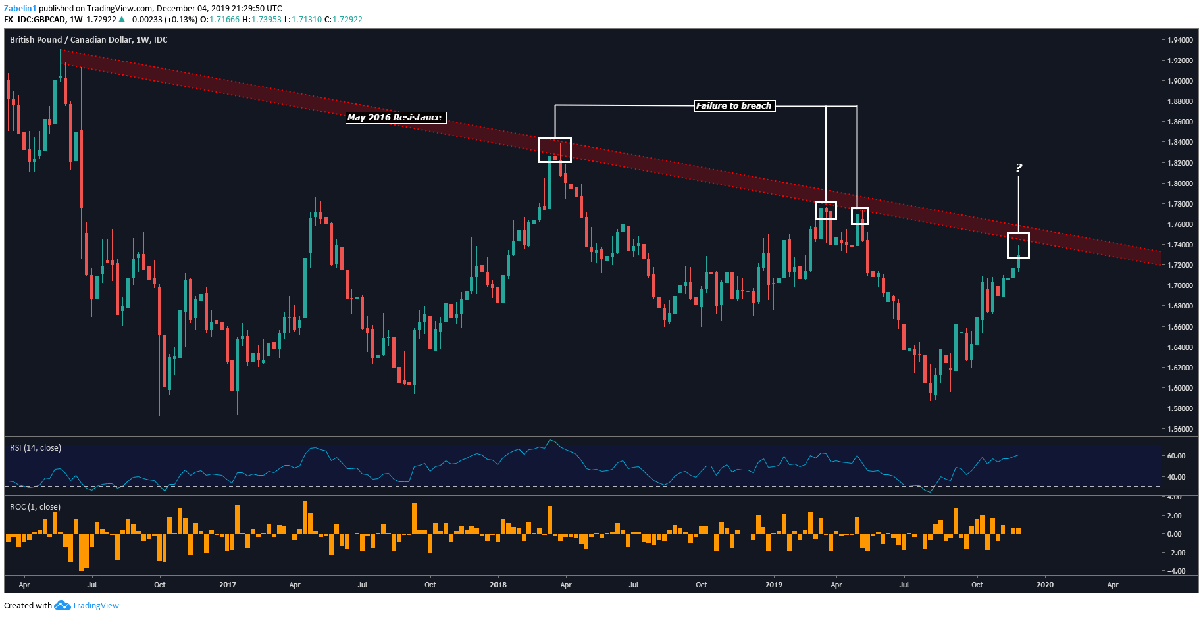Click the 1.94000 price axis label
The width and height of the screenshot is (1203, 617).
[1180, 40]
